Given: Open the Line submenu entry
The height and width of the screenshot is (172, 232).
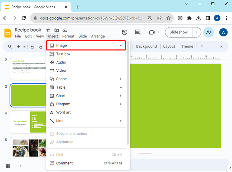Looking at the screenshot, I should point(86,121).
